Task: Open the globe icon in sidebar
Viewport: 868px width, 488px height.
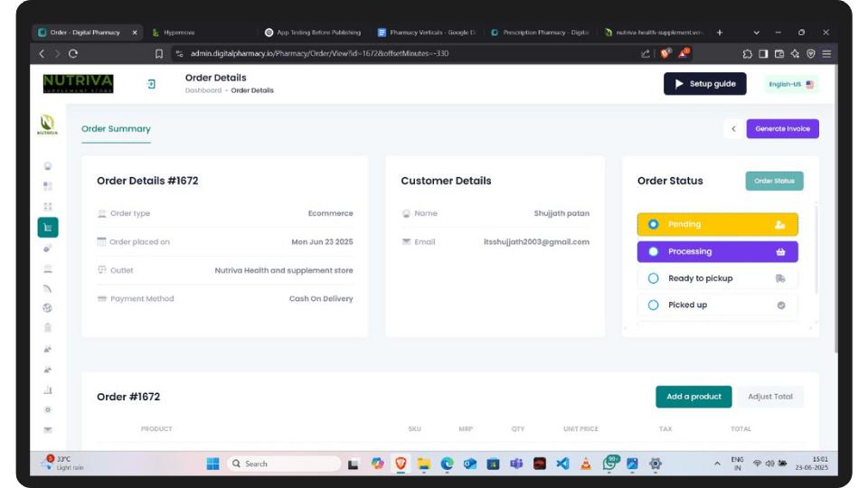Action: (x=48, y=308)
